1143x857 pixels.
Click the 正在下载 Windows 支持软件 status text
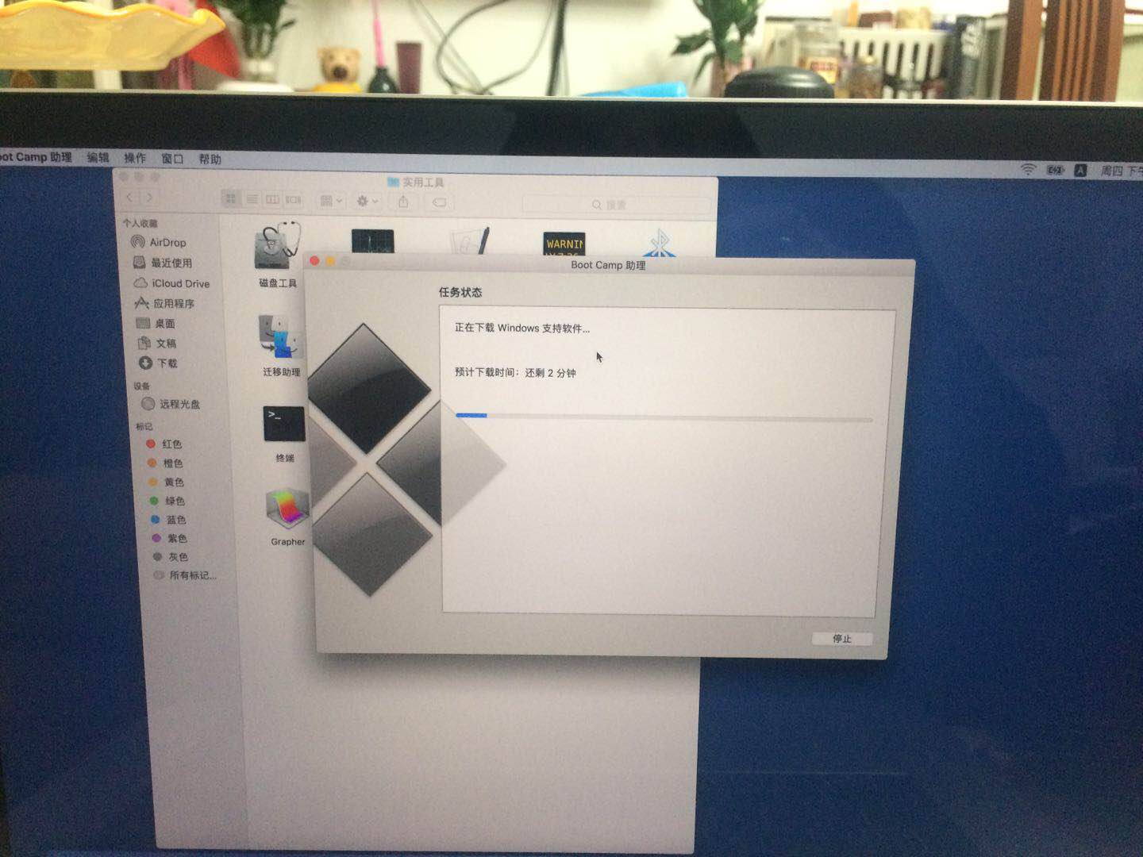click(x=522, y=328)
